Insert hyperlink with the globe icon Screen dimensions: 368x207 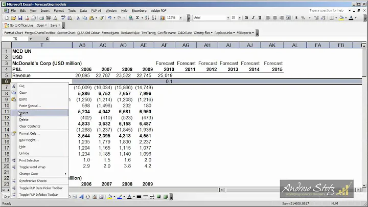pyautogui.click(x=131, y=18)
